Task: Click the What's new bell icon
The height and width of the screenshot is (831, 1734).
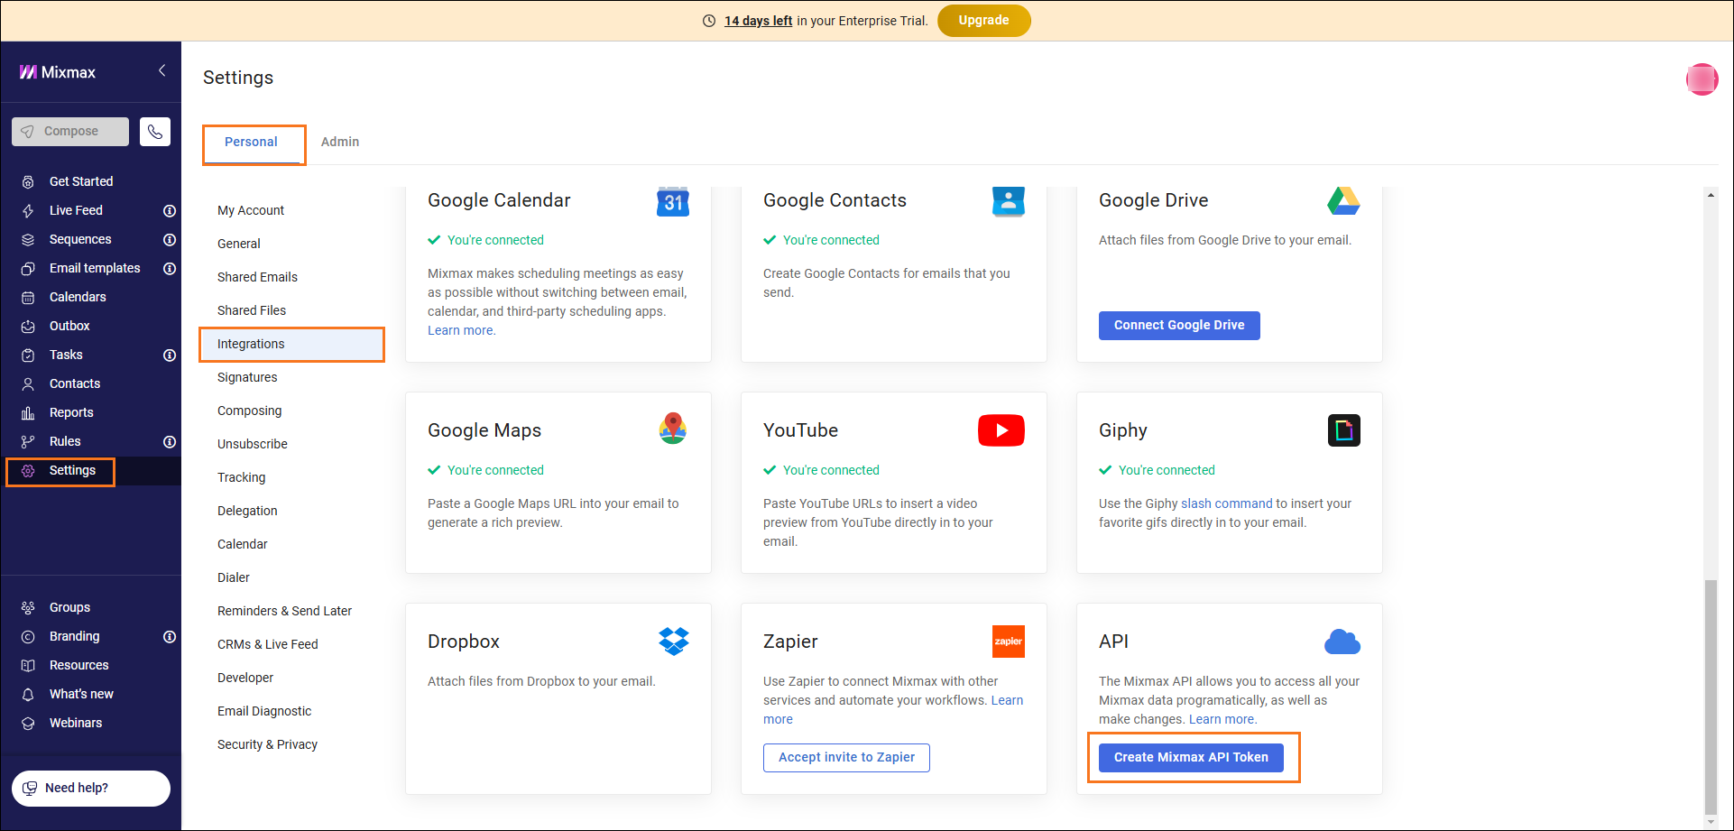Action: (28, 695)
